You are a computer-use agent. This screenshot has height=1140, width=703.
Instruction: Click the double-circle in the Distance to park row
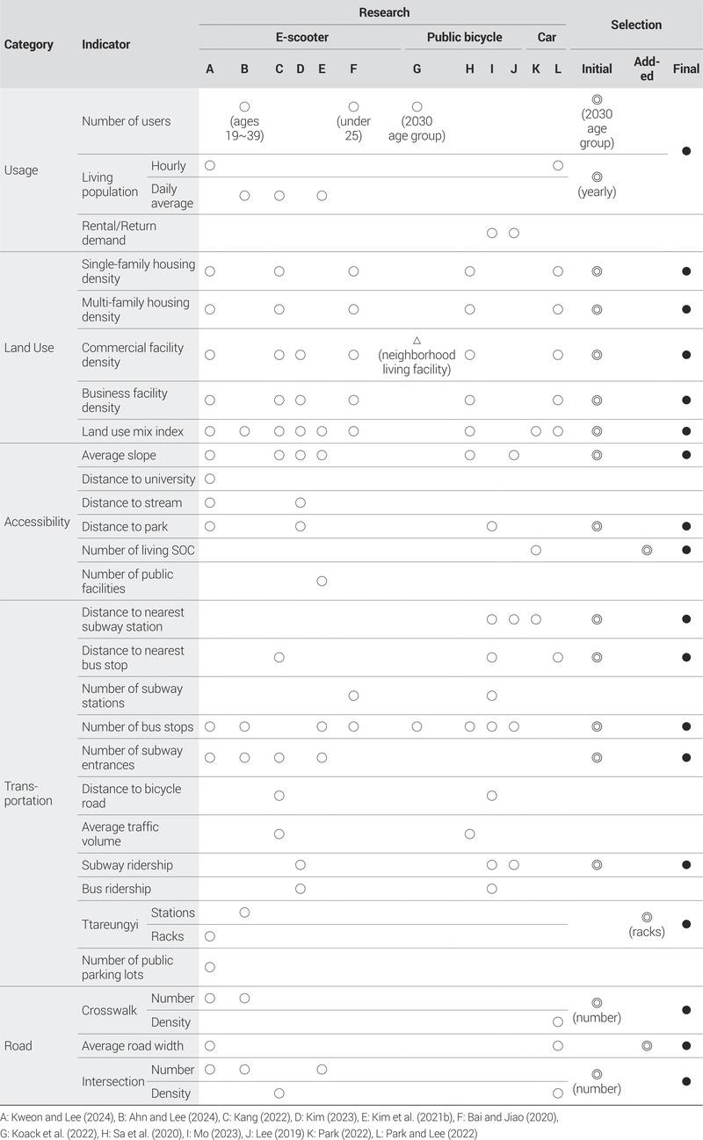pos(597,526)
